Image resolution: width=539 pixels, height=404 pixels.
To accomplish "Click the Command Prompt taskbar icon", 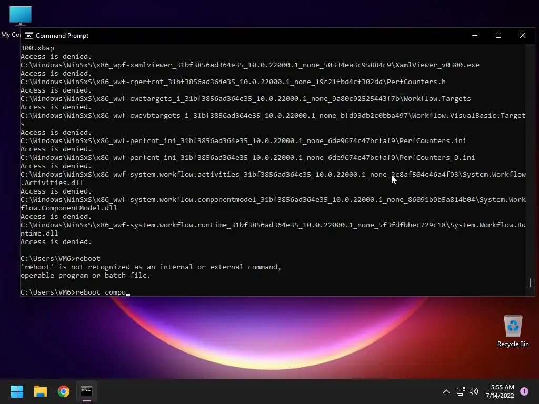I will (x=86, y=391).
